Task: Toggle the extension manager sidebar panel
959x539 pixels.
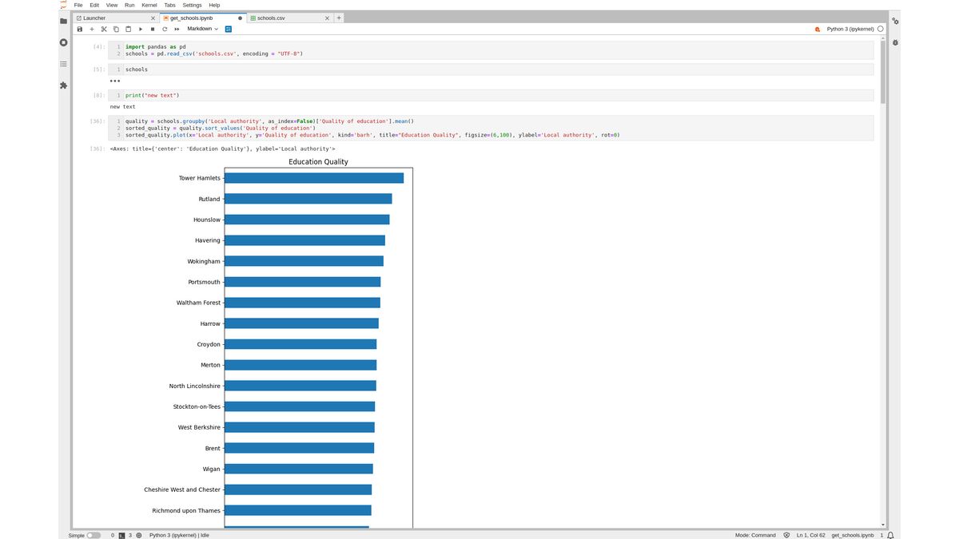Action: point(63,85)
